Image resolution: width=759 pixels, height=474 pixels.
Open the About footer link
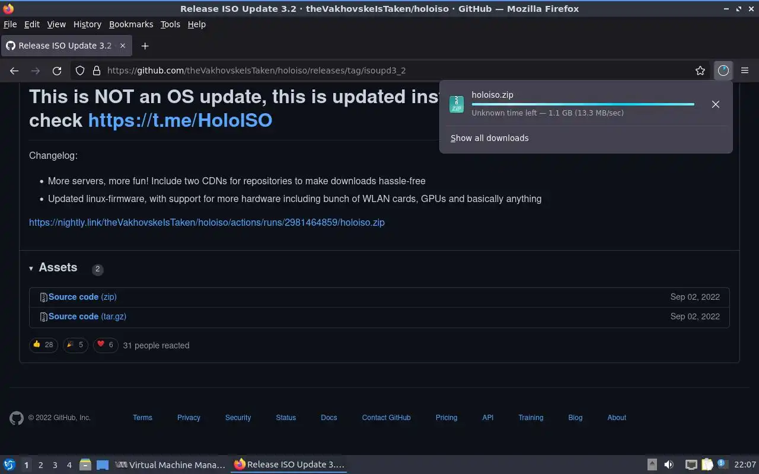617,418
